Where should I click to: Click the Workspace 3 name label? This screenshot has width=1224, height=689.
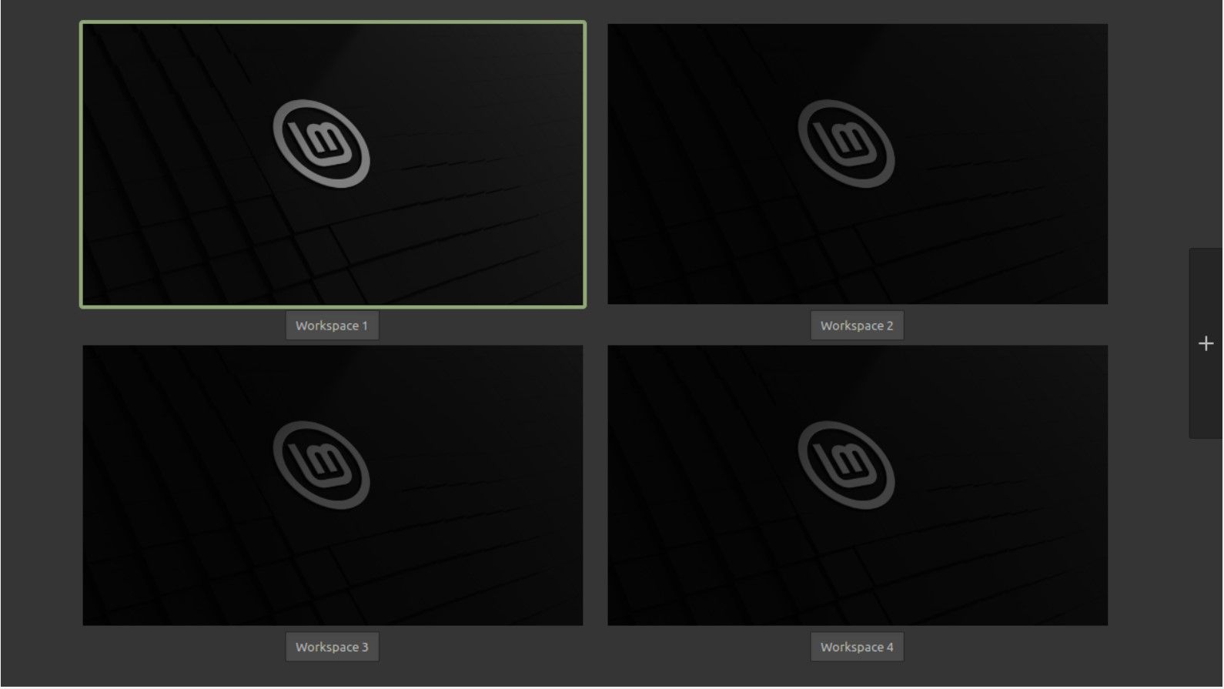[332, 647]
